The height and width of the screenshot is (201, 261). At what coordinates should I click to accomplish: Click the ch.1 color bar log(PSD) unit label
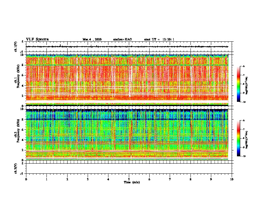point(247,86)
